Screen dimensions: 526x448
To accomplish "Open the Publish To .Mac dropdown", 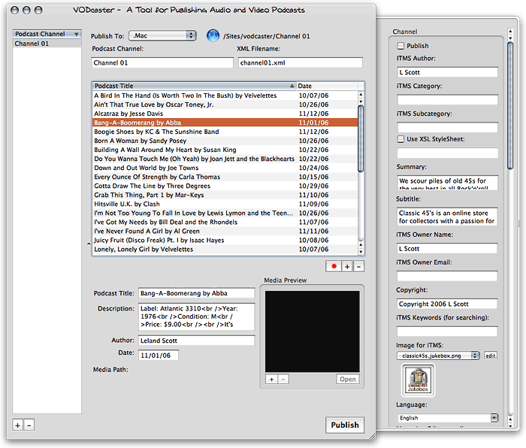I will [163, 35].
